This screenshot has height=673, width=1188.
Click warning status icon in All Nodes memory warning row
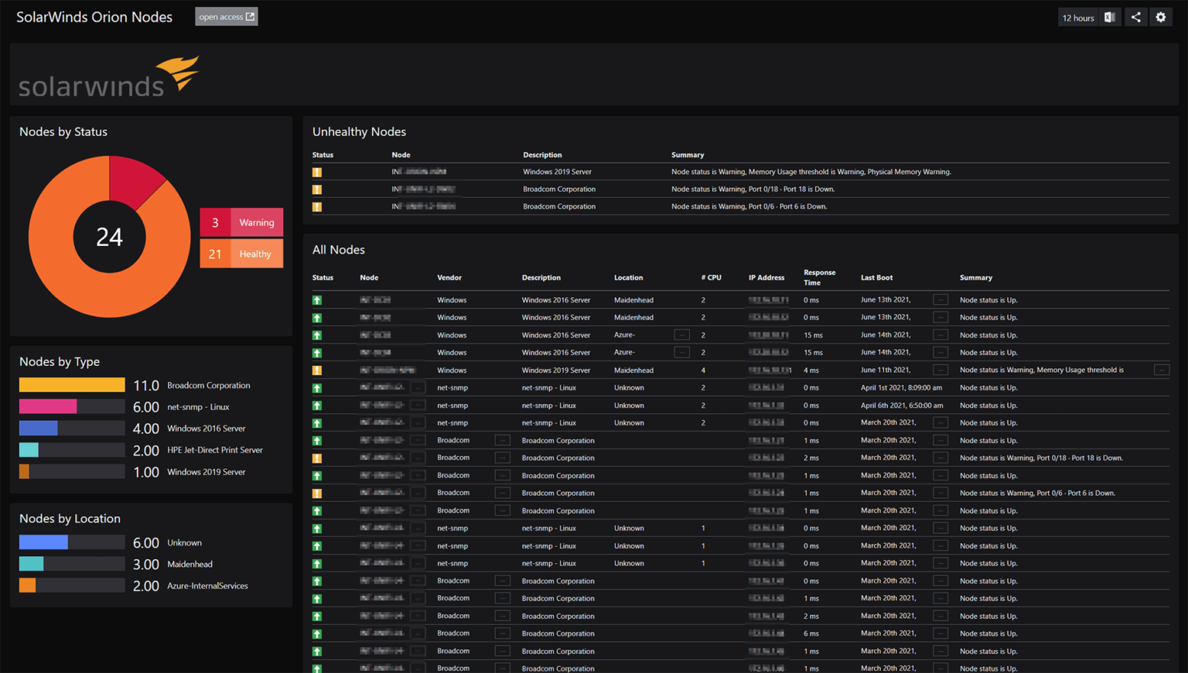click(x=317, y=370)
